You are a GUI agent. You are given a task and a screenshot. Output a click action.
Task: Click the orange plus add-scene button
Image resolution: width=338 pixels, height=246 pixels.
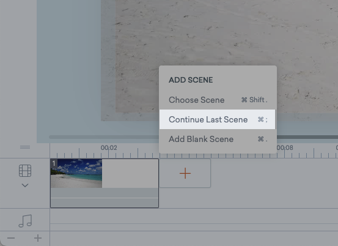click(185, 173)
